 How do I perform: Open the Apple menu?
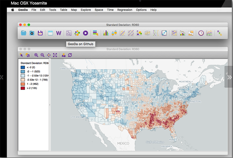pyautogui.click(x=12, y=9)
